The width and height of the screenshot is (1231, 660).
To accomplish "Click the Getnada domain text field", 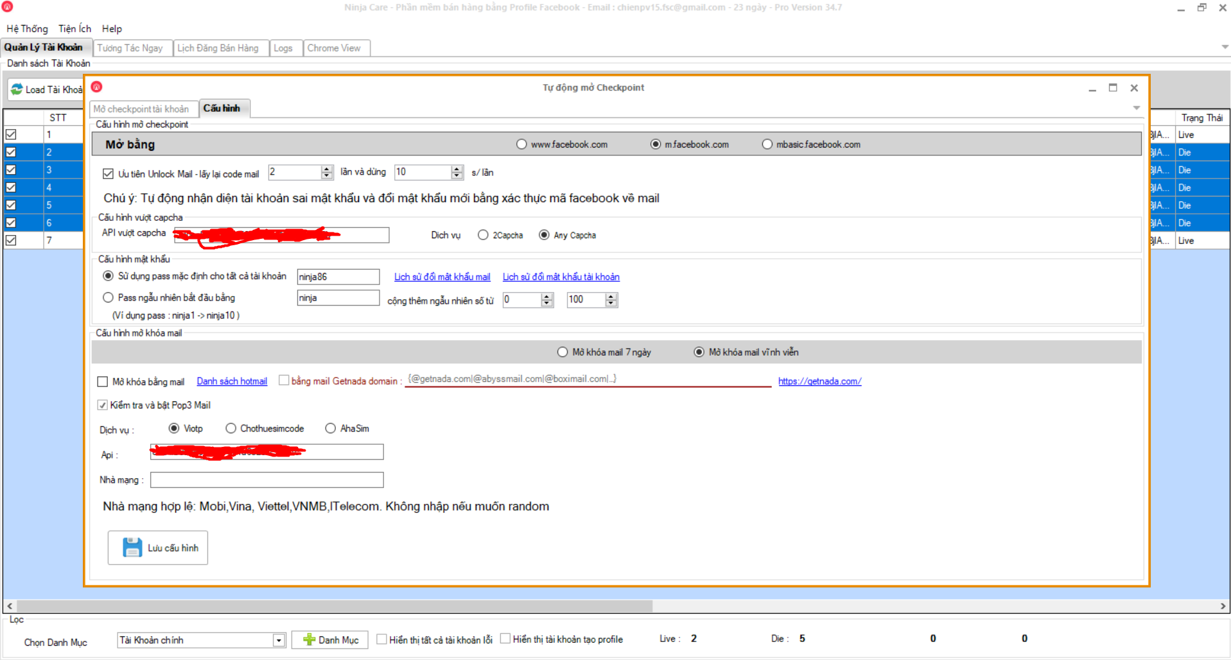I will [x=588, y=379].
